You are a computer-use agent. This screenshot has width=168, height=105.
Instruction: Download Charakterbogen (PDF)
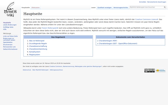click(x=108, y=41)
